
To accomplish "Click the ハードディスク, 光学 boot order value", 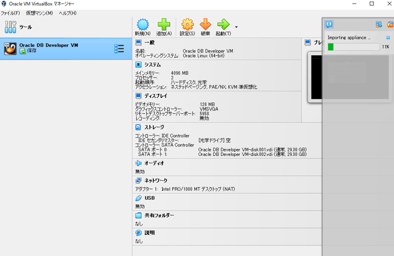I will (x=189, y=82).
